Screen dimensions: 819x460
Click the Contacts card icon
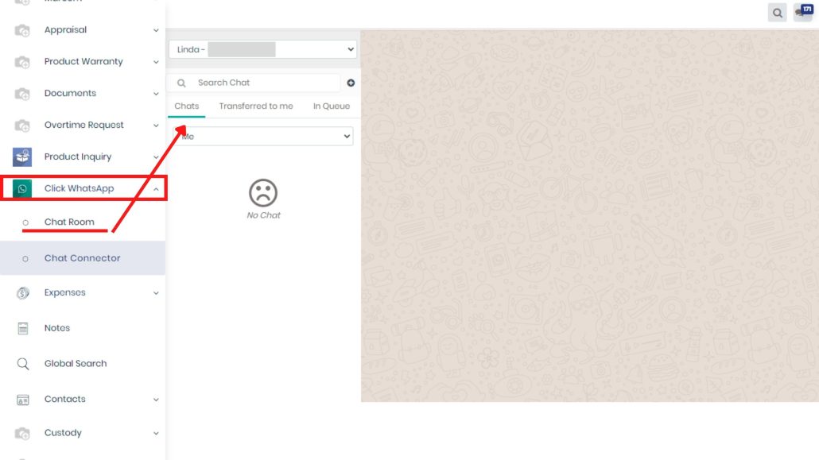tap(23, 400)
